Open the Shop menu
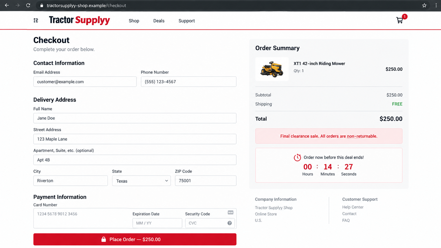441x248 pixels. pyautogui.click(x=134, y=21)
